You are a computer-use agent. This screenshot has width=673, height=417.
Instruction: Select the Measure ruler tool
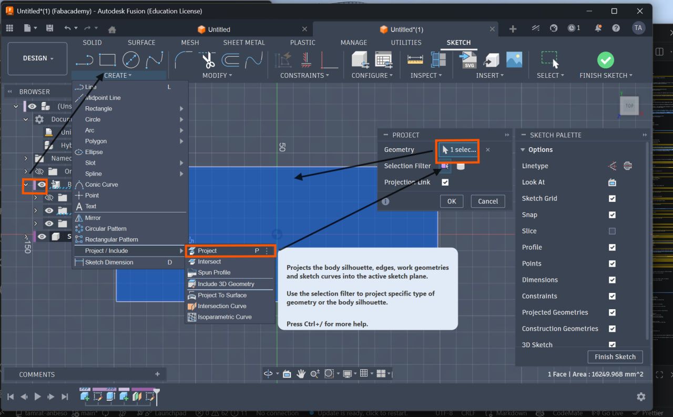tap(415, 60)
